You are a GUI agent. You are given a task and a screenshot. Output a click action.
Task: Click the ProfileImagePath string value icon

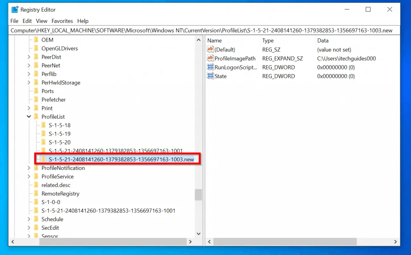click(x=210, y=59)
